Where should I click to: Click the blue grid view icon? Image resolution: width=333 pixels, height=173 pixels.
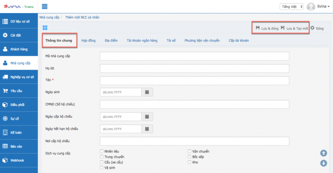[45, 28]
